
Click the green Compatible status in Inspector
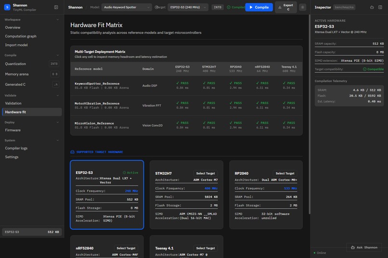pyautogui.click(x=373, y=69)
